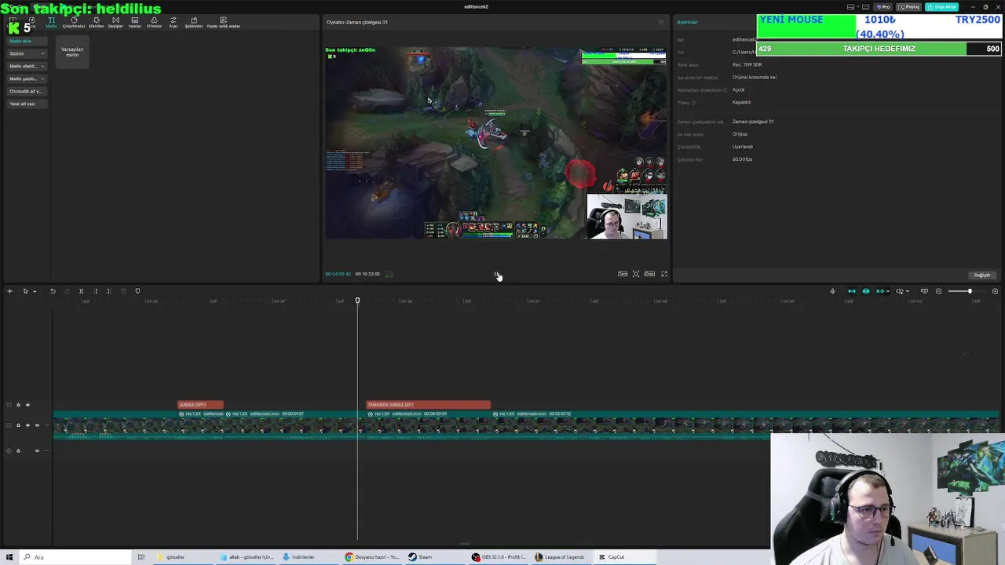Open the player panel menu icon
The height and width of the screenshot is (565, 1005).
(660, 22)
